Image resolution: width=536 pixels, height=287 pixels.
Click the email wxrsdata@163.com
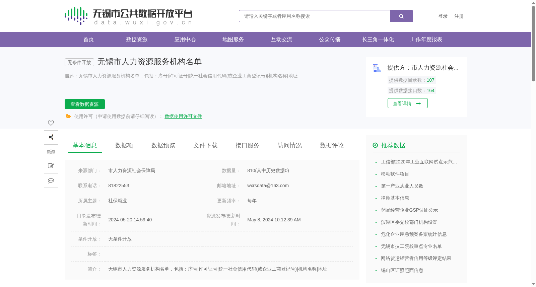[268, 186]
